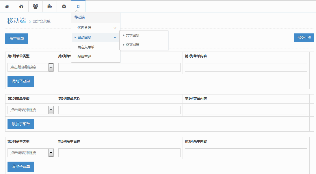Focus the 第1列菜单内容 text field
This screenshot has height=174, width=316.
[246, 67]
